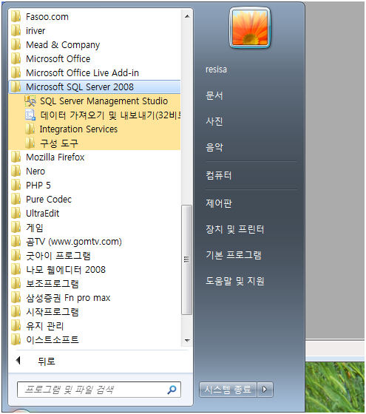The height and width of the screenshot is (414, 366).
Task: Click the program list scrollbar thumb
Action: pos(186,259)
